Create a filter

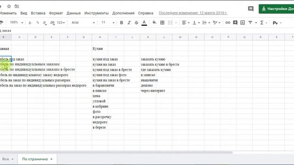(x=250, y=22)
